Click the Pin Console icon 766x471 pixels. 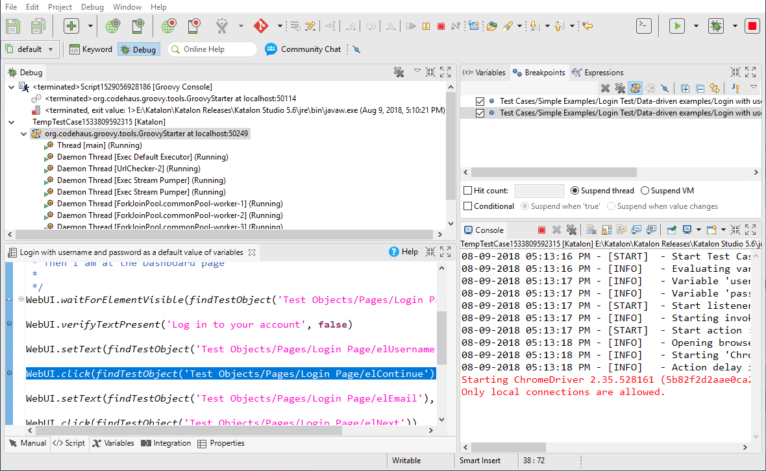pos(672,230)
